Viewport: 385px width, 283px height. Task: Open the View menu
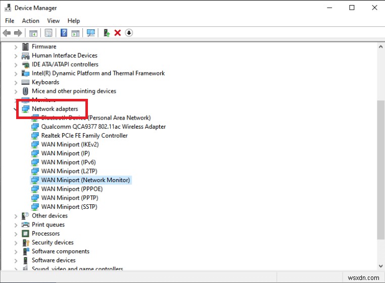point(53,21)
